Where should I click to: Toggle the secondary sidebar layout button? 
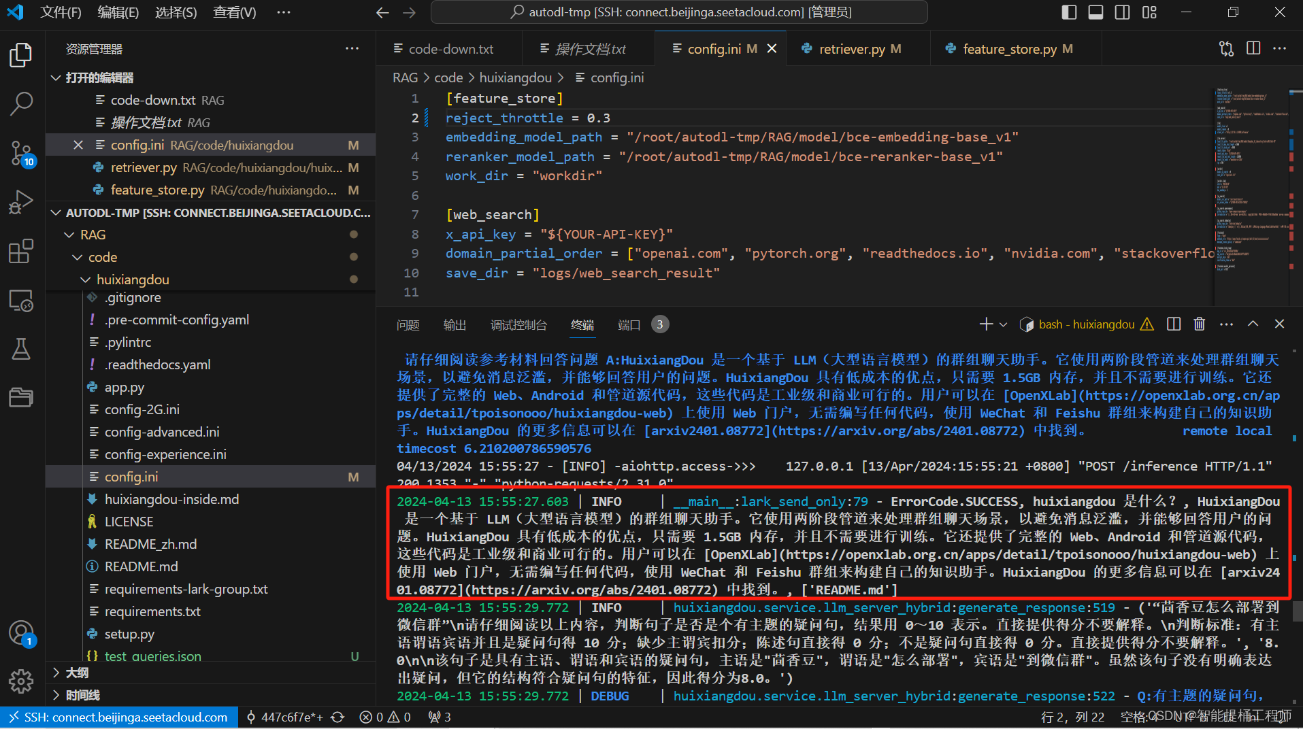point(1123,12)
